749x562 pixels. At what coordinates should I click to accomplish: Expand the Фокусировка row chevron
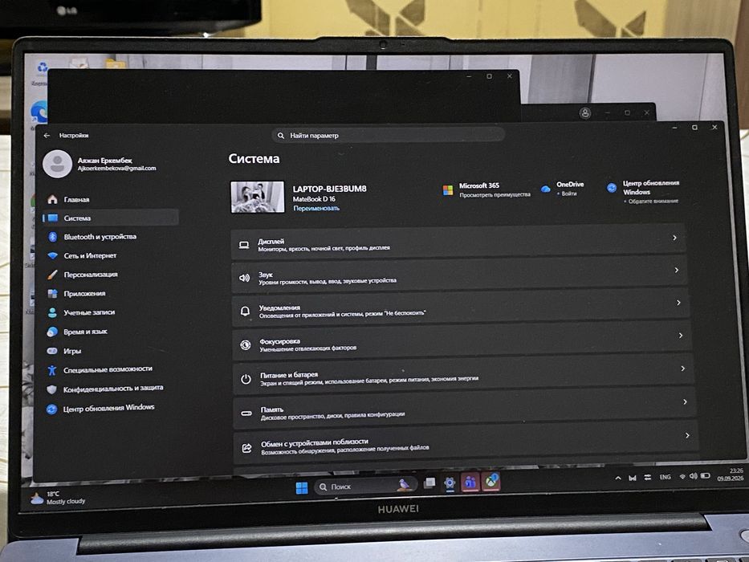click(x=681, y=336)
